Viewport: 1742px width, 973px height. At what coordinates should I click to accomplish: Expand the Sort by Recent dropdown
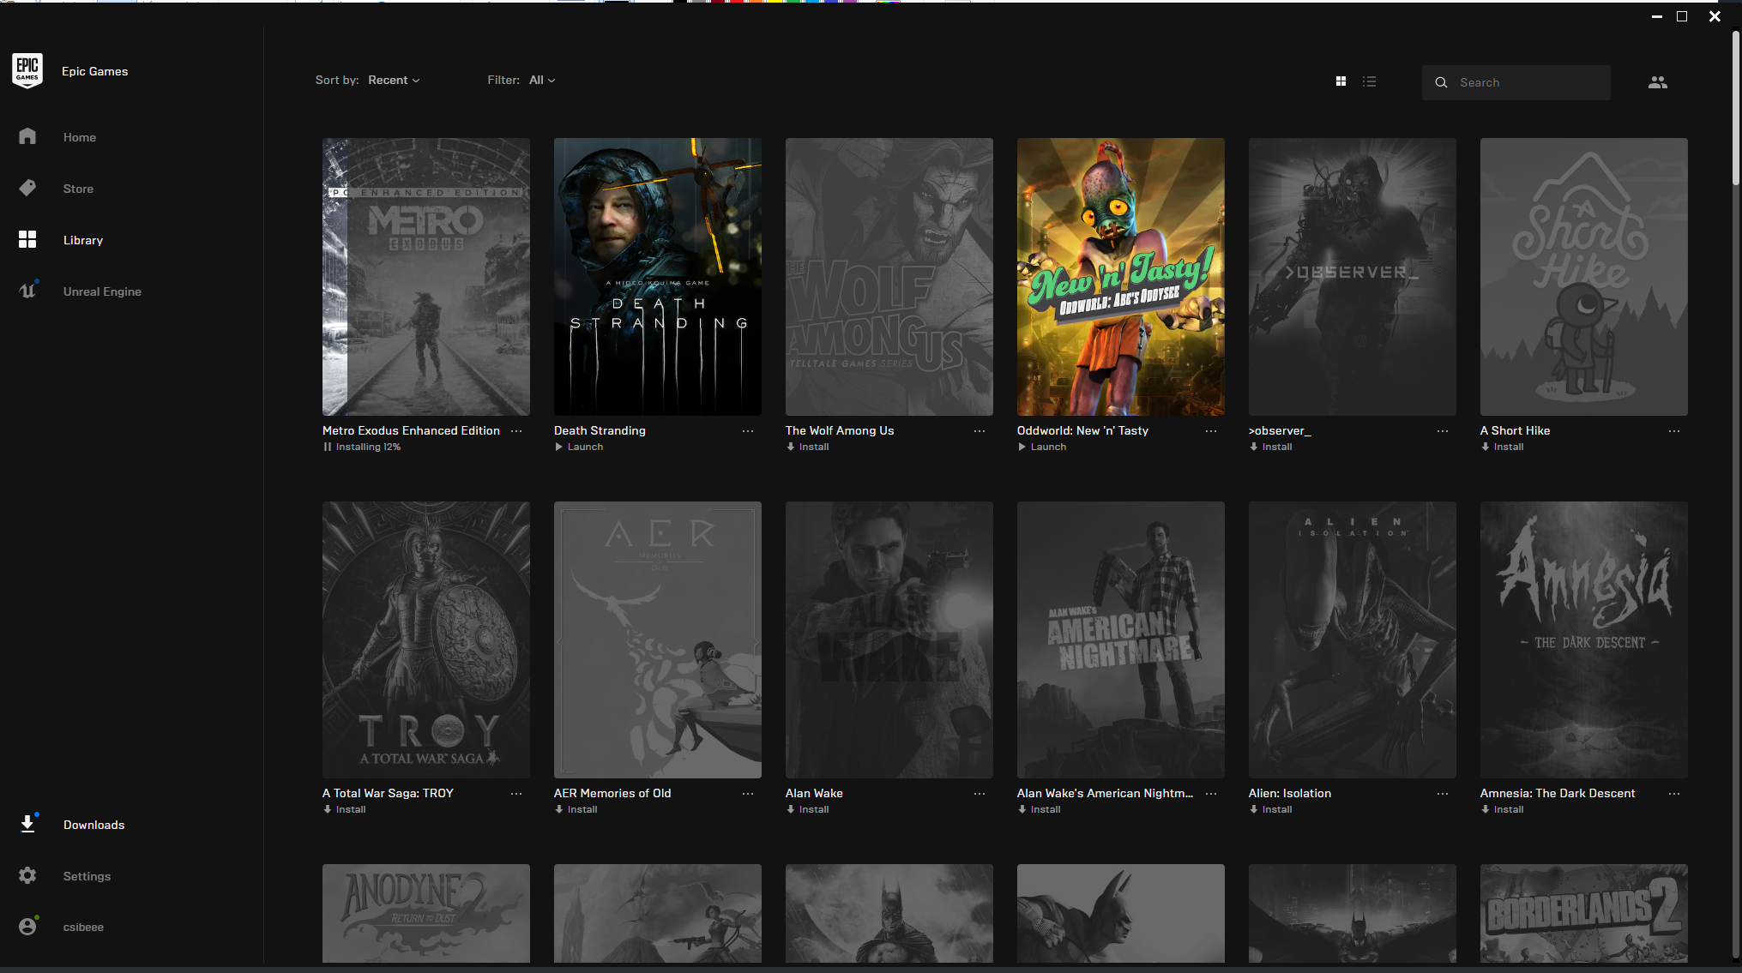coord(394,80)
